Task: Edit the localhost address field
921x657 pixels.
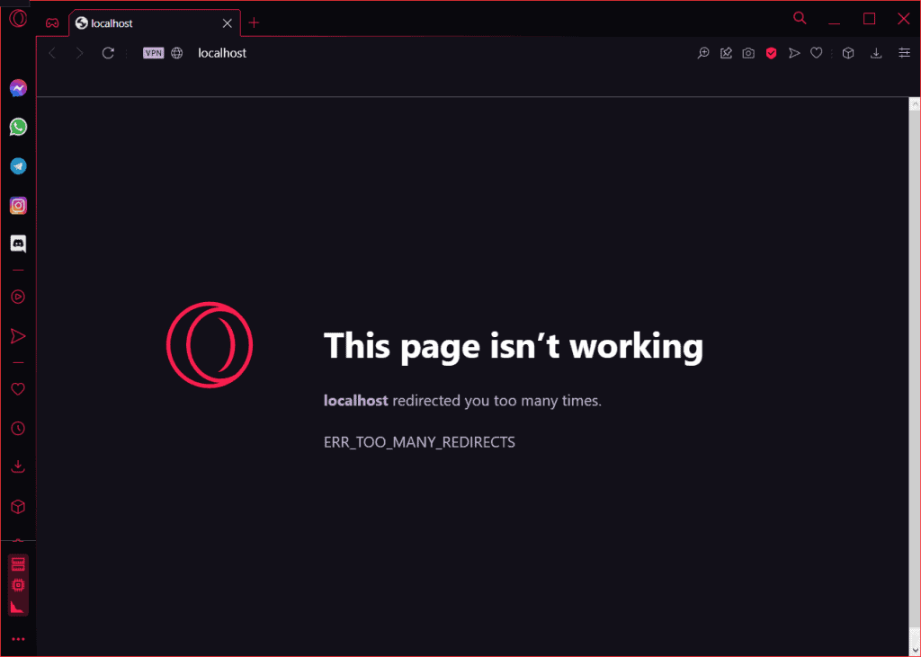Action: click(x=222, y=53)
